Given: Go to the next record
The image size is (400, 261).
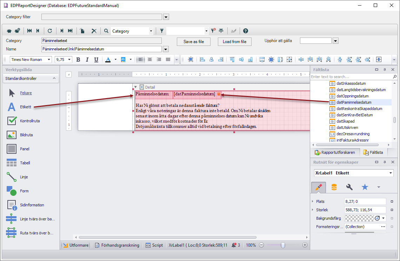Looking at the screenshot, I should (x=62, y=31).
